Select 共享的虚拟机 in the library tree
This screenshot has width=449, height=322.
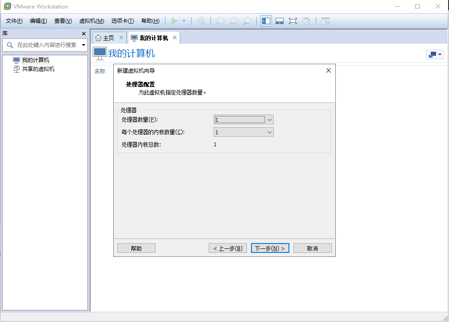pyautogui.click(x=38, y=69)
